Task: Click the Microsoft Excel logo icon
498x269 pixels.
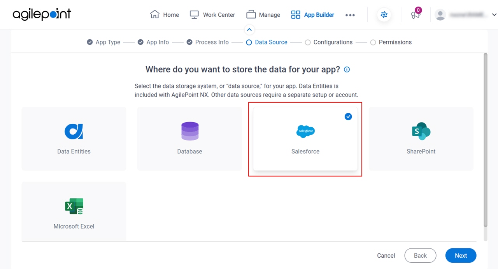Action: 74,206
